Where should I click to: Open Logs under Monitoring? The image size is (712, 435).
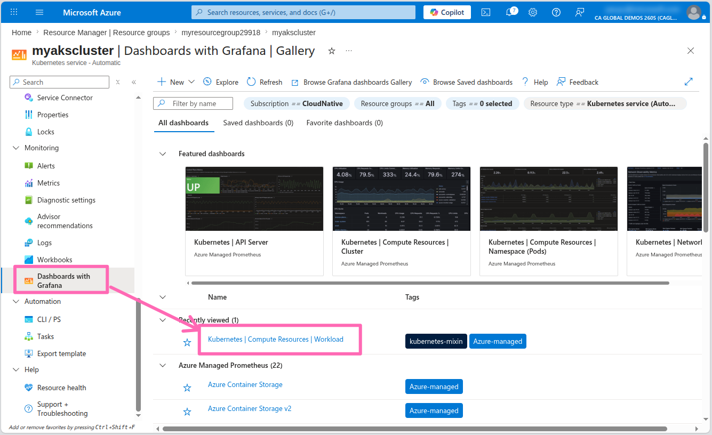(44, 243)
